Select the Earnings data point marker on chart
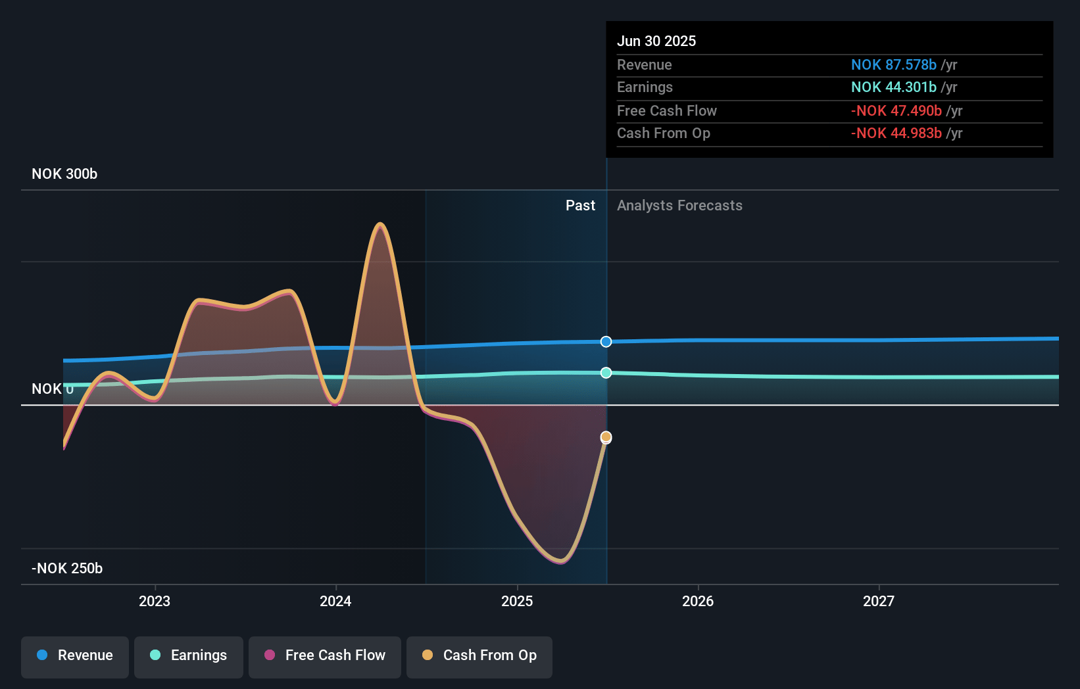This screenshot has width=1080, height=689. pos(606,373)
